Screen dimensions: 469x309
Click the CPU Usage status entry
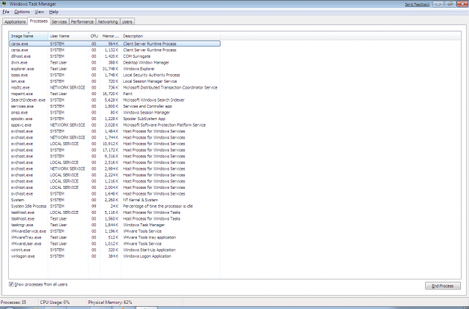pos(55,302)
